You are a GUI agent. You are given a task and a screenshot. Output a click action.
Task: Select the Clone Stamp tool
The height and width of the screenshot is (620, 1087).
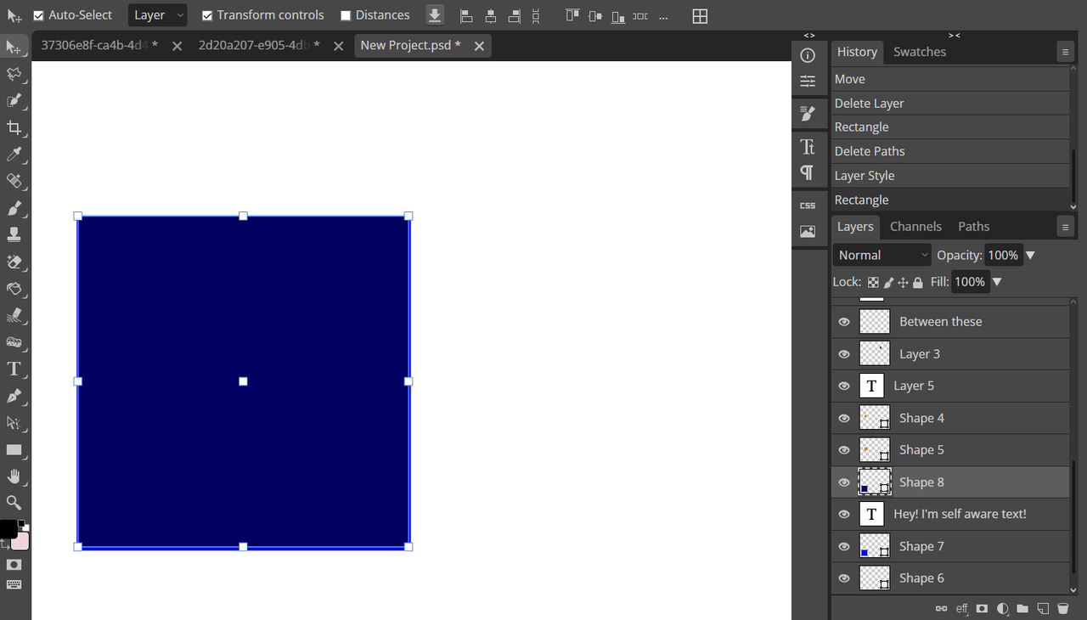14,234
